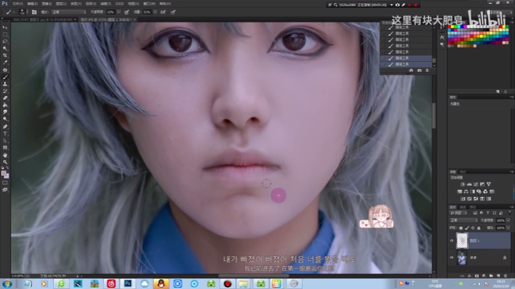
Task: Open the brush opacity slider dropdown arrow
Action: point(118,12)
